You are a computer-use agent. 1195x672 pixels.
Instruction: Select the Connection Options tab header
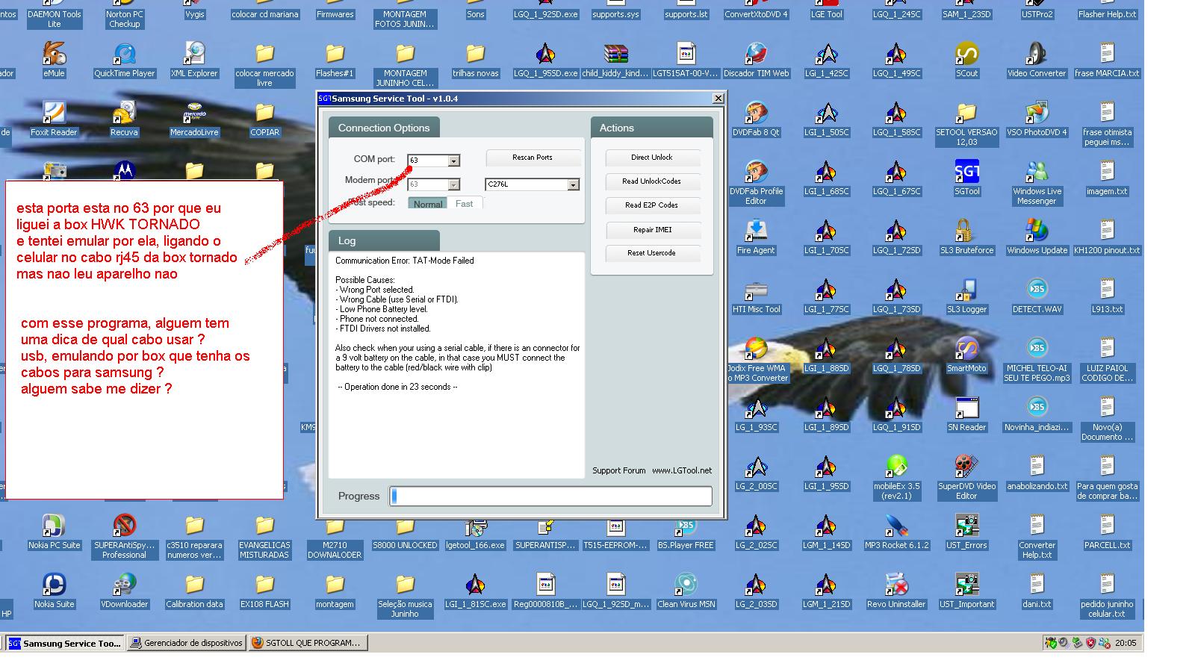click(384, 128)
